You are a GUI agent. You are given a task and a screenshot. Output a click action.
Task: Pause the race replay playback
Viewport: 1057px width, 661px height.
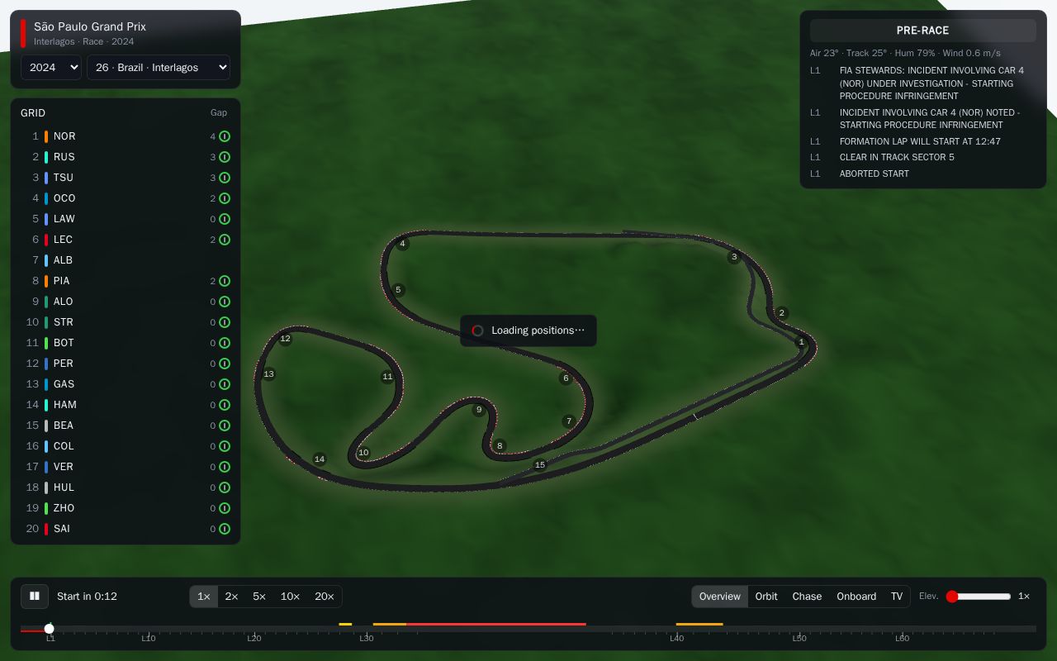tap(35, 596)
